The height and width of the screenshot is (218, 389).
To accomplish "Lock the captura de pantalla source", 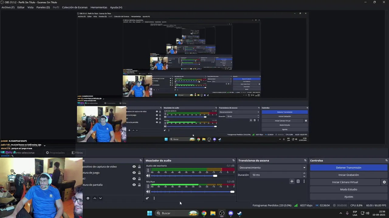I will pyautogui.click(x=139, y=185).
